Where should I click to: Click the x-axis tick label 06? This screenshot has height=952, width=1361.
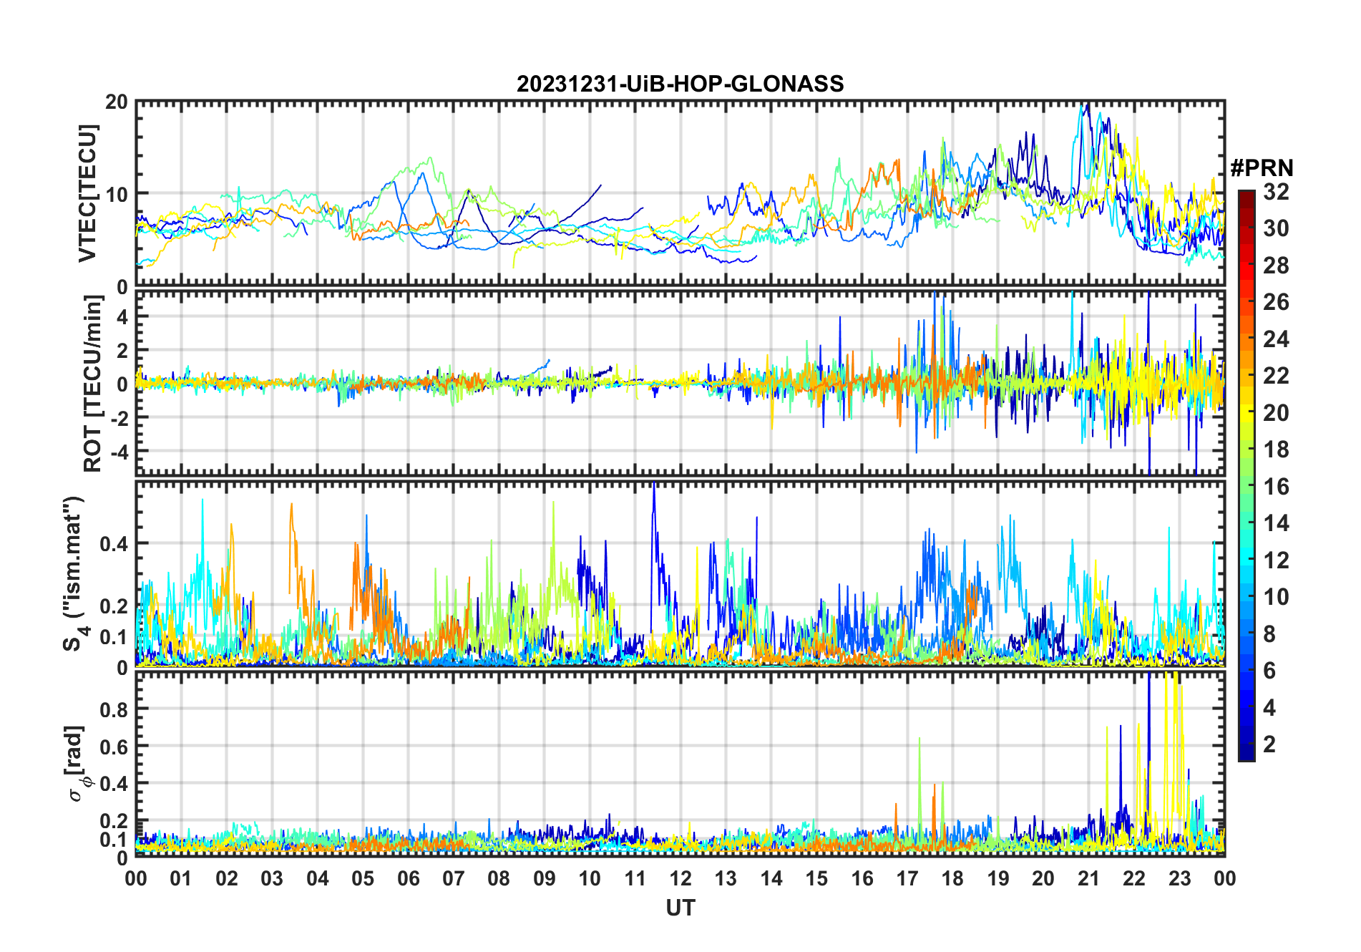click(408, 879)
